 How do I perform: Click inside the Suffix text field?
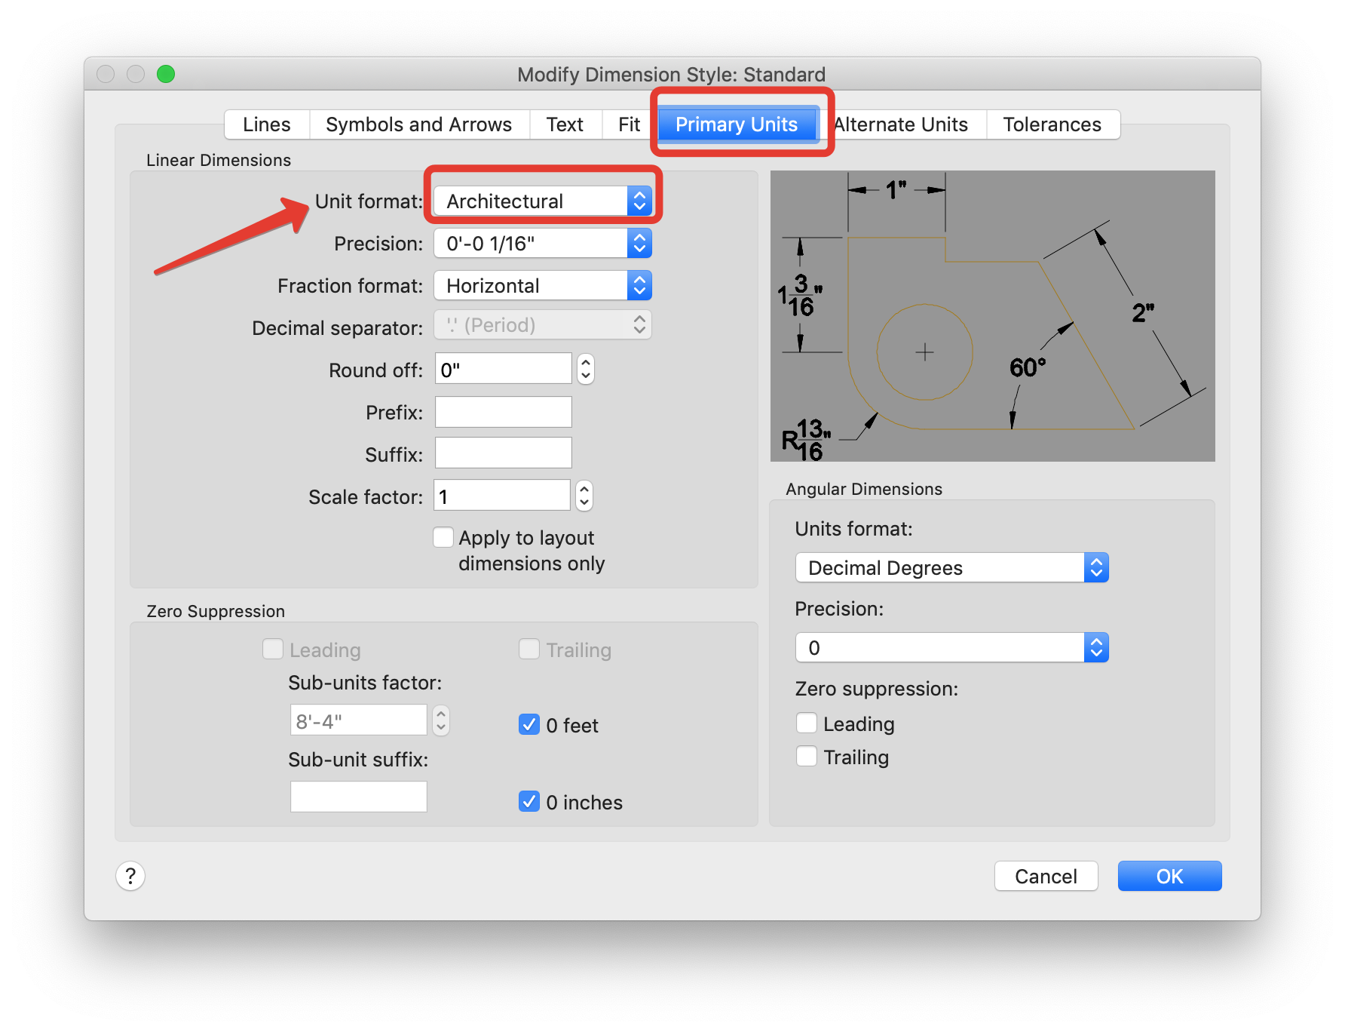(503, 453)
